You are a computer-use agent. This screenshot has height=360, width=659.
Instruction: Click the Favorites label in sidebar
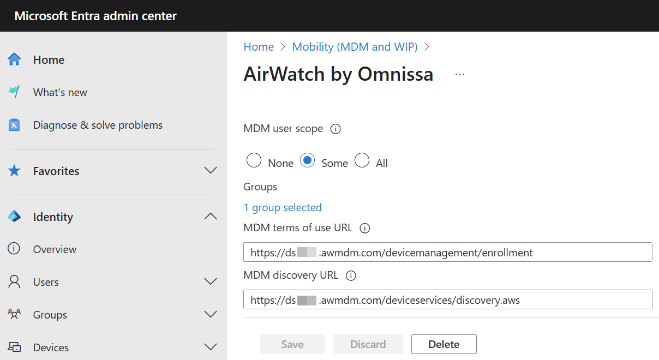pyautogui.click(x=56, y=171)
